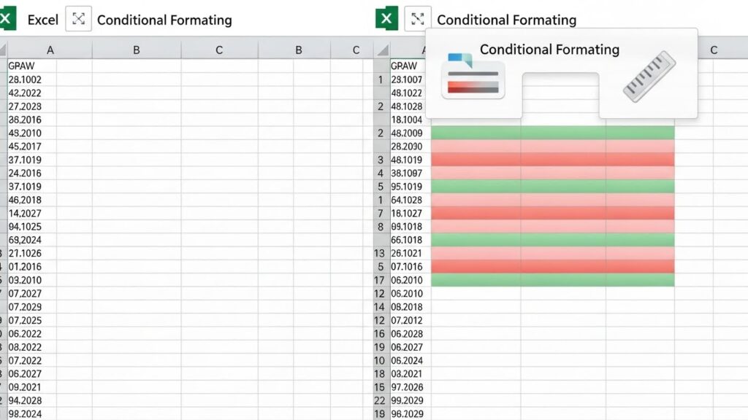Screen dimensions: 748x420
Task: Click the Conditional Formating title in the popup
Action: pyautogui.click(x=549, y=50)
